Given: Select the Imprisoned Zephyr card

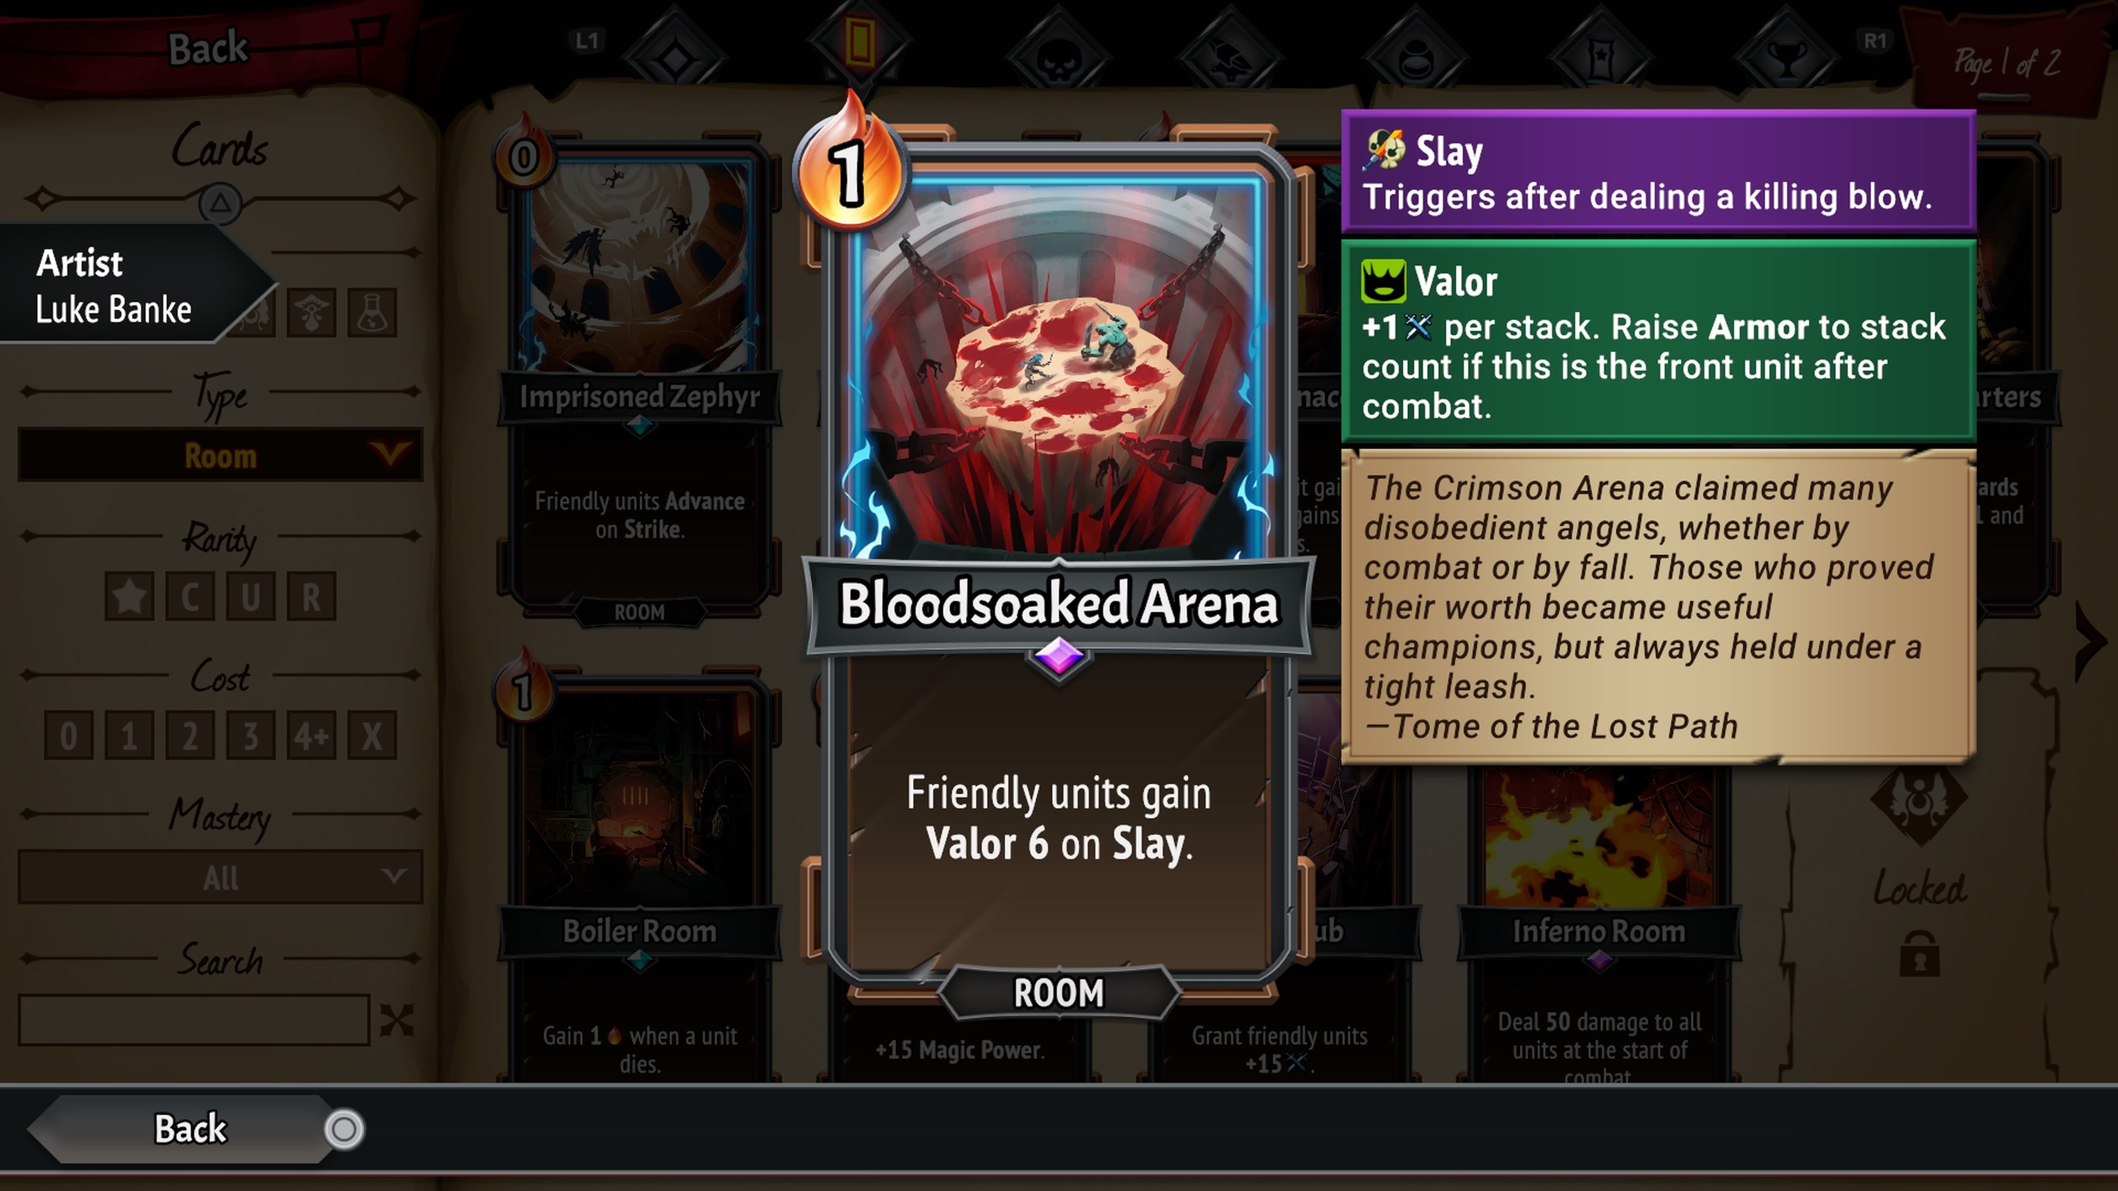Looking at the screenshot, I should (x=639, y=378).
